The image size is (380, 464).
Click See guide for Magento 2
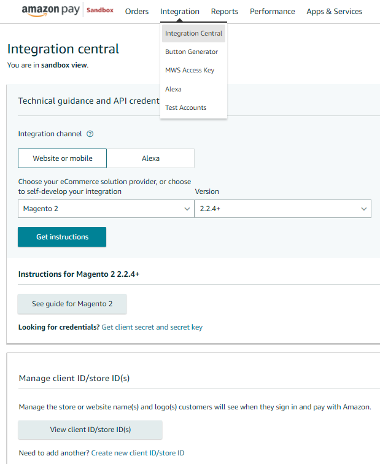pos(72,304)
